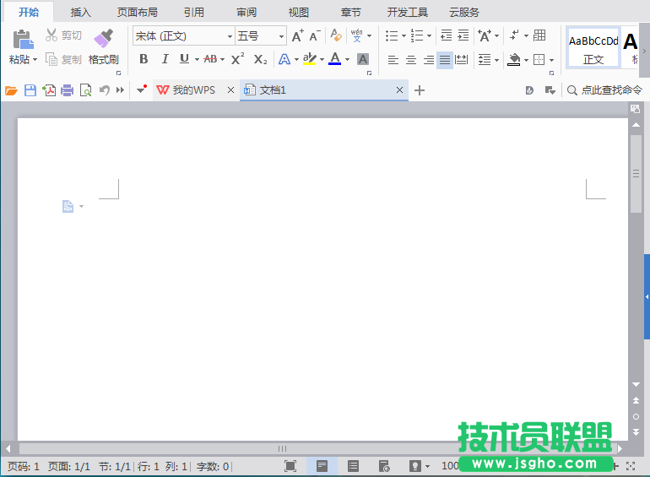Export to PDF icon in quick toolbar
This screenshot has height=477, width=650.
click(x=49, y=90)
